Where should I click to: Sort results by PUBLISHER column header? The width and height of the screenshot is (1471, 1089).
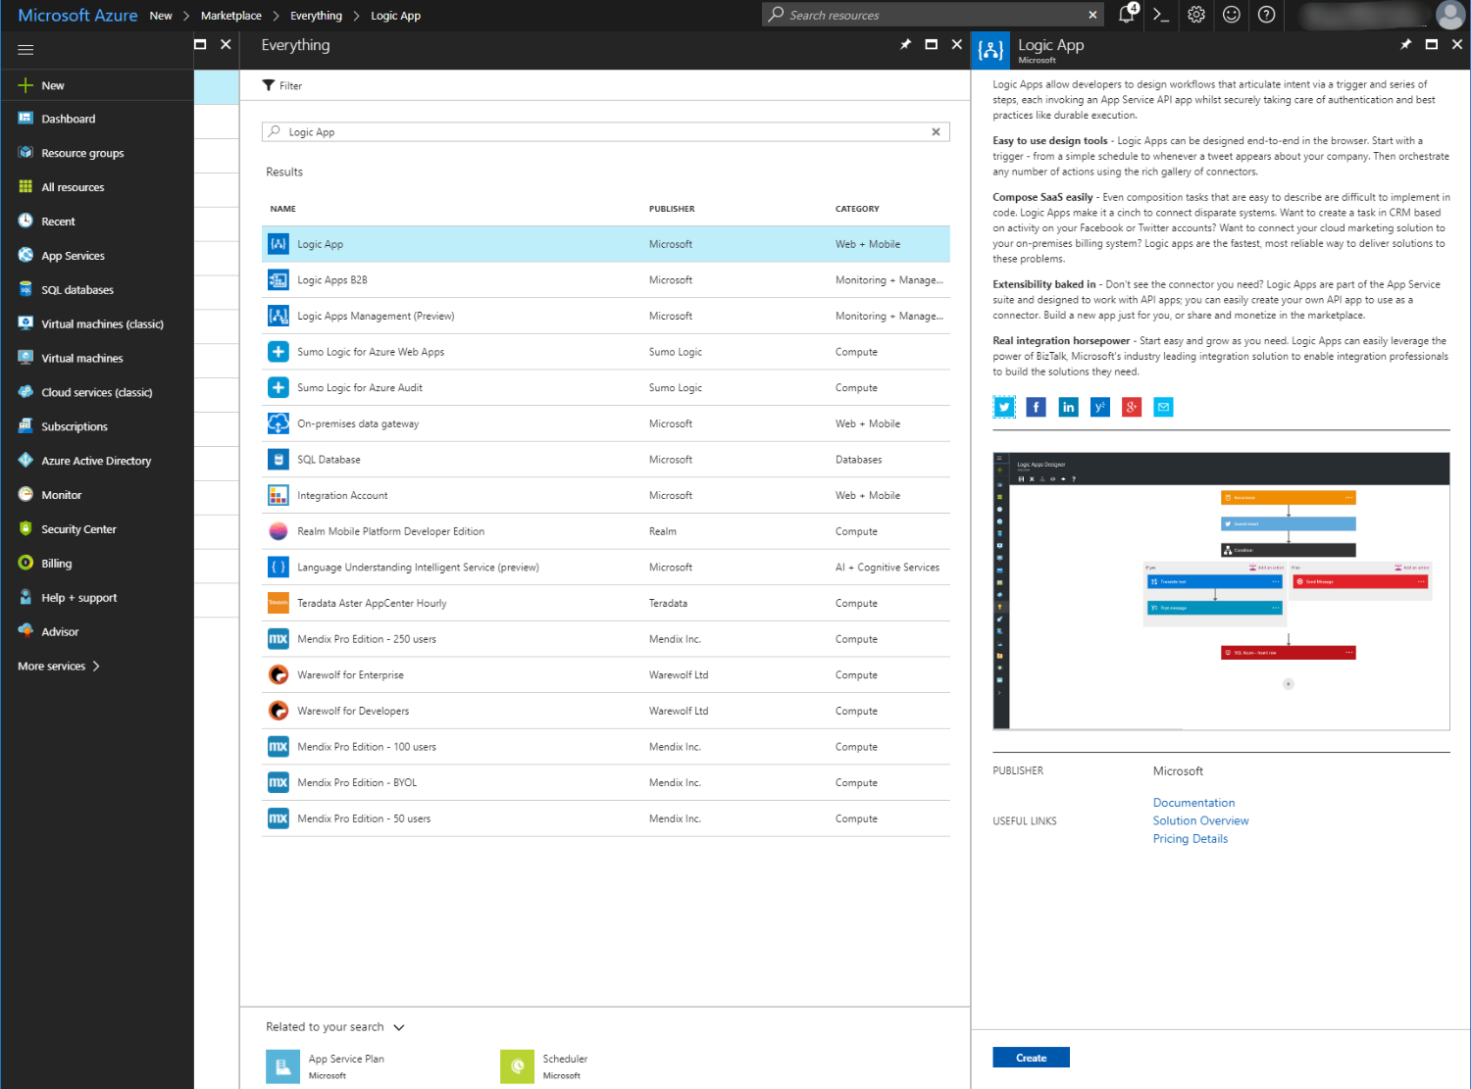coord(672,209)
